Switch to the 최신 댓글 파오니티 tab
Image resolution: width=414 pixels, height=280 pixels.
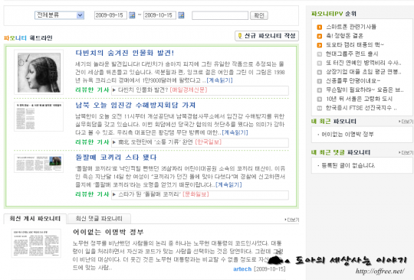click(x=99, y=219)
